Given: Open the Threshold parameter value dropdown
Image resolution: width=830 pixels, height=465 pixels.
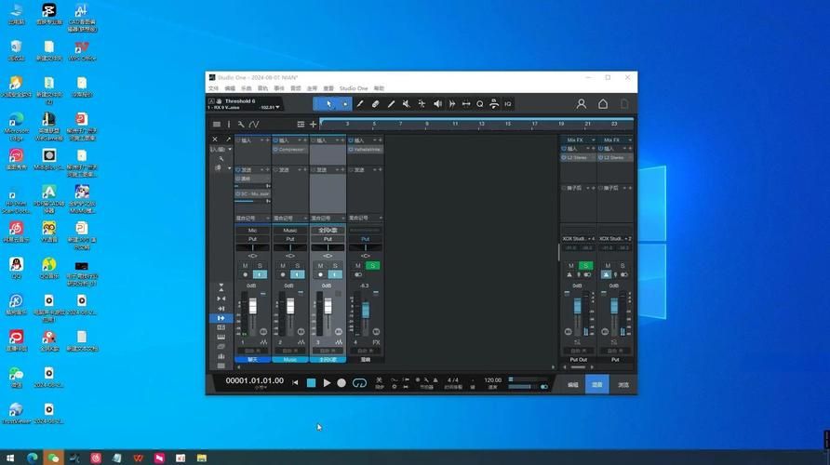Looking at the screenshot, I should [x=277, y=107].
